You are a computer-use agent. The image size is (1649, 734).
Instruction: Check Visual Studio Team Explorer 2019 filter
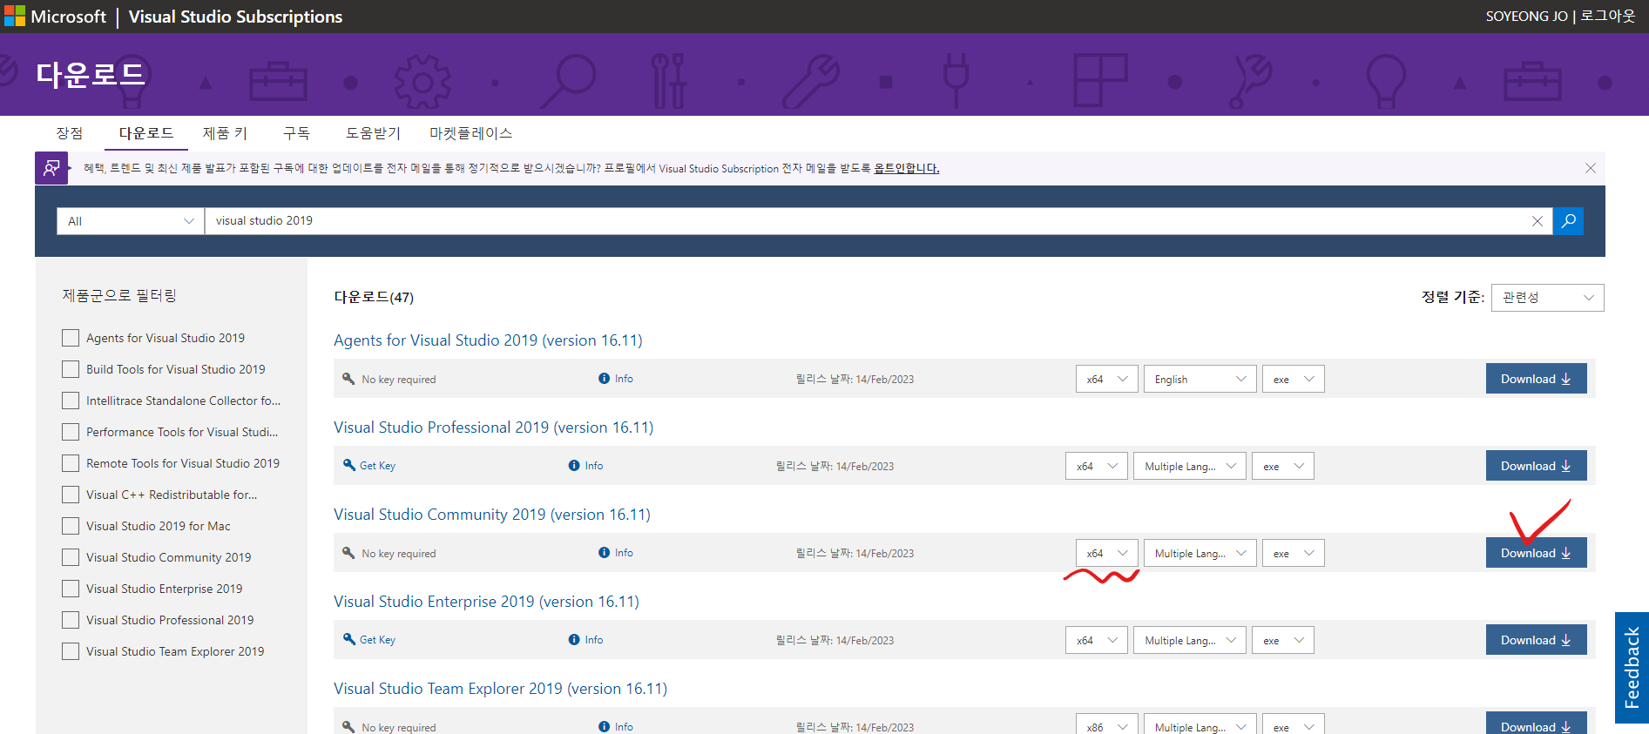[x=71, y=651]
